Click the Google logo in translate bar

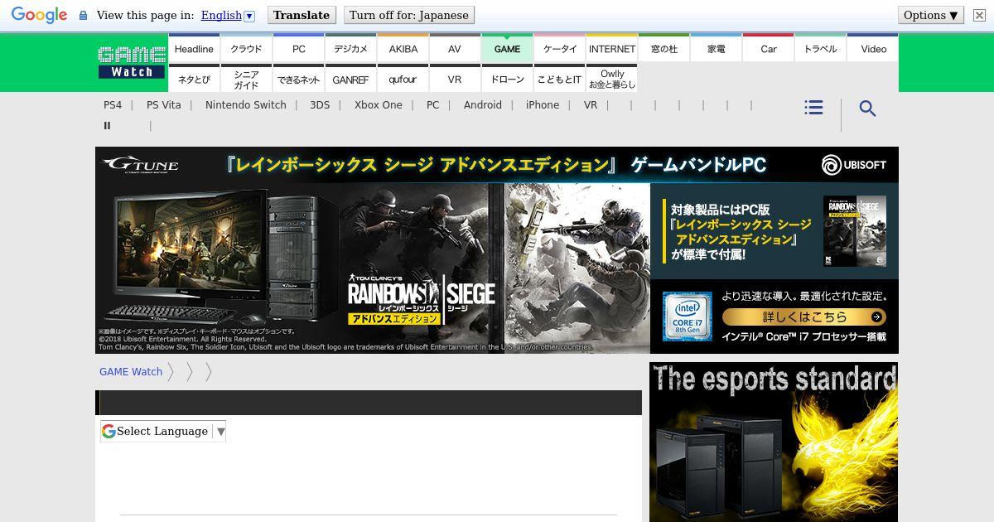(39, 15)
